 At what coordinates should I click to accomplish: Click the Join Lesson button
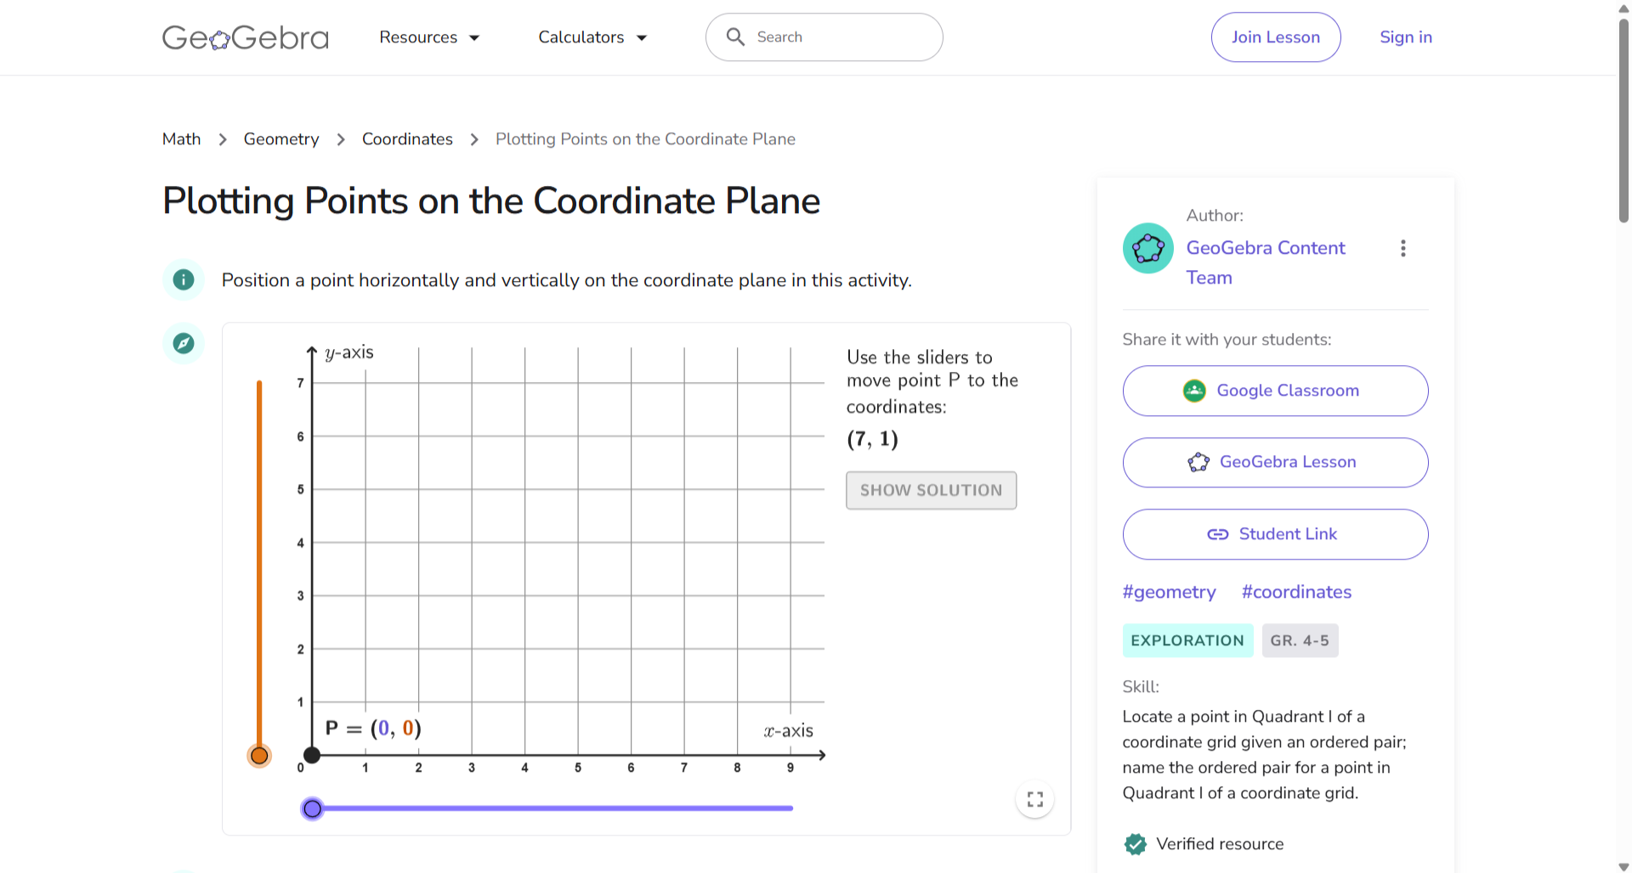pyautogui.click(x=1275, y=37)
